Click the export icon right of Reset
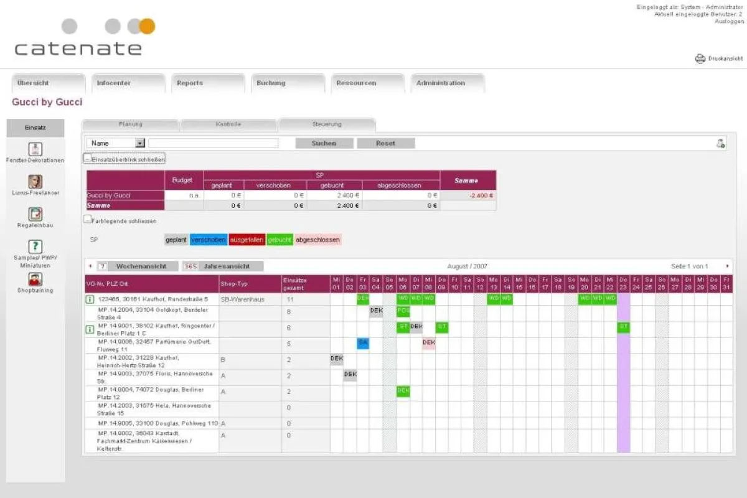Viewport: 747px width, 498px height. (720, 143)
